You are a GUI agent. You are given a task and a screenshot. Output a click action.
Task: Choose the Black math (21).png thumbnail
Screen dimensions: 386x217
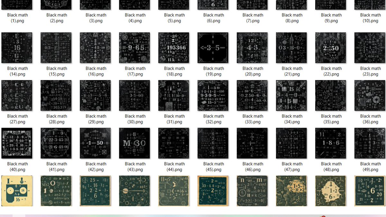(292, 48)
